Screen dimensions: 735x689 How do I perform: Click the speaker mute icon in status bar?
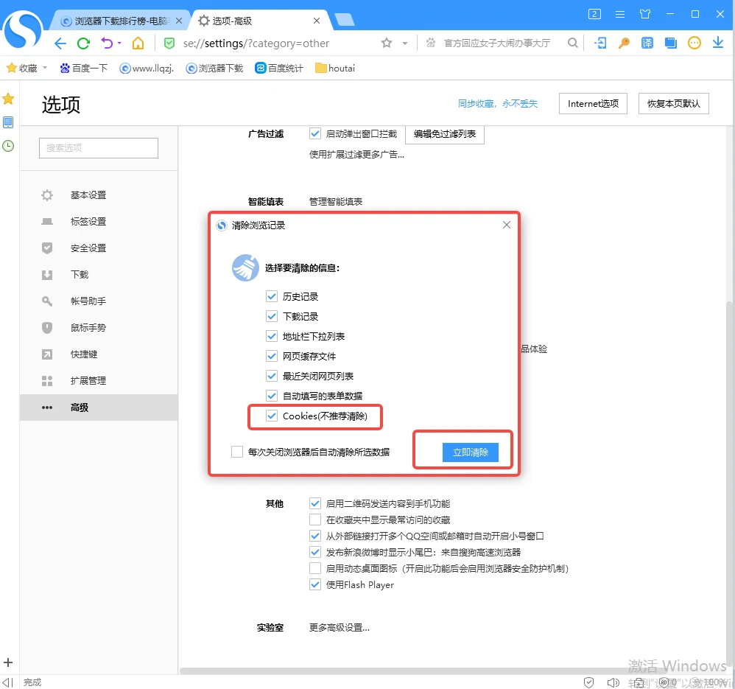613,682
